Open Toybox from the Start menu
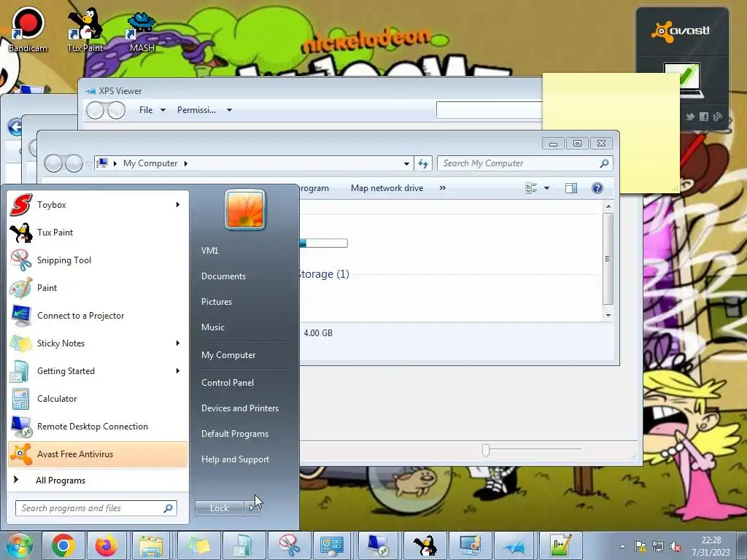This screenshot has width=747, height=560. click(x=97, y=205)
